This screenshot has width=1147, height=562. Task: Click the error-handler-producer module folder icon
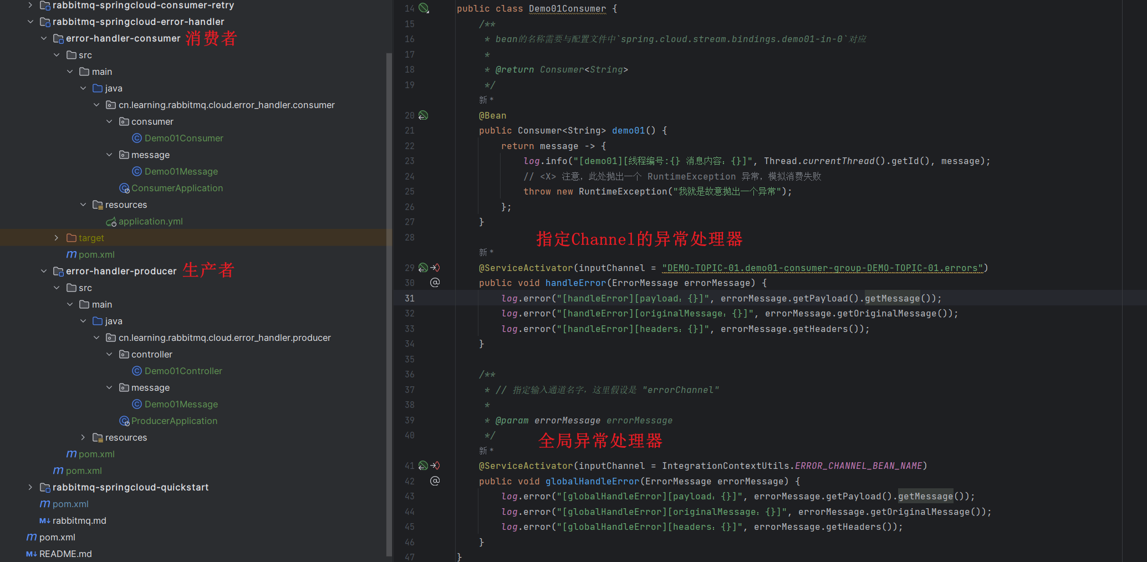point(58,271)
